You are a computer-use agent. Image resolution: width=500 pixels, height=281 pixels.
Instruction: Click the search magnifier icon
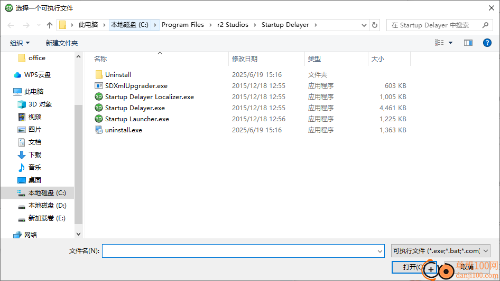click(x=485, y=25)
